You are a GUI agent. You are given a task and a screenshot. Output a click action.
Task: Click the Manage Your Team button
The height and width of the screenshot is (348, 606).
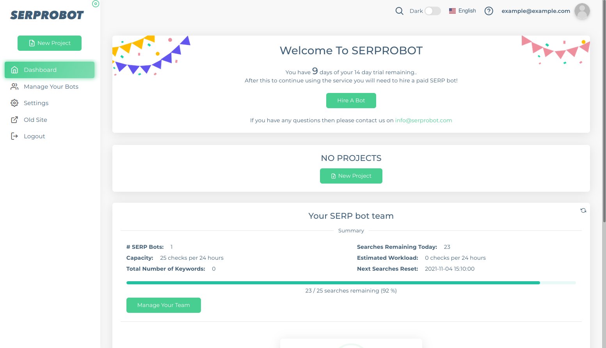[x=163, y=305]
